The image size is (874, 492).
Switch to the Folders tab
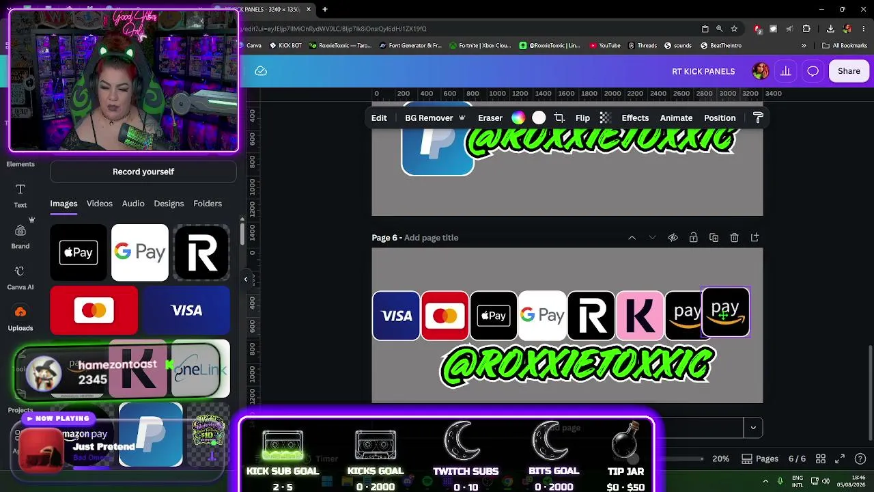click(208, 204)
